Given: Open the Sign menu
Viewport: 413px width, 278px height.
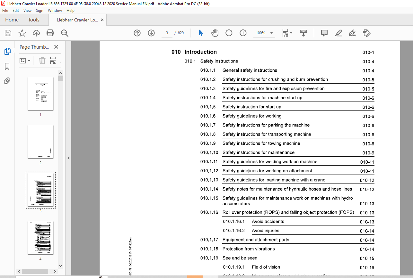Looking at the screenshot, I should (x=40, y=11).
